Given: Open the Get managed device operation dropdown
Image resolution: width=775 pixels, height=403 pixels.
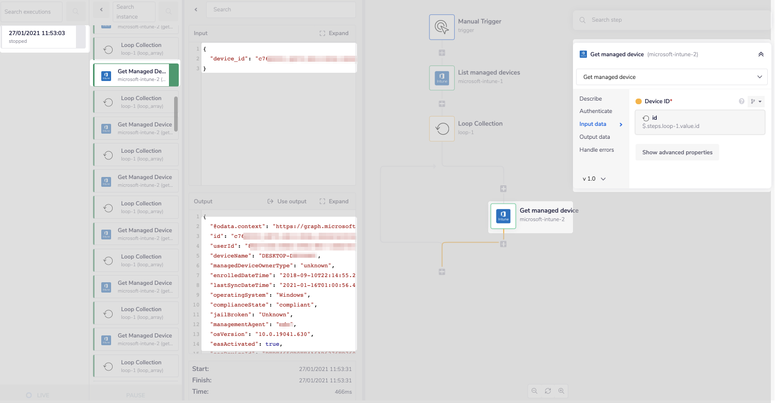Looking at the screenshot, I should [671, 76].
